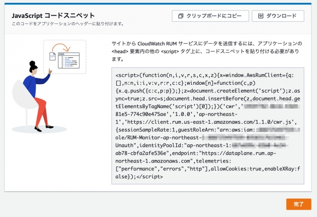Screen dimensions: 317x217
Task: Click the copy icon in clipboard button
Action: (x=181, y=16)
